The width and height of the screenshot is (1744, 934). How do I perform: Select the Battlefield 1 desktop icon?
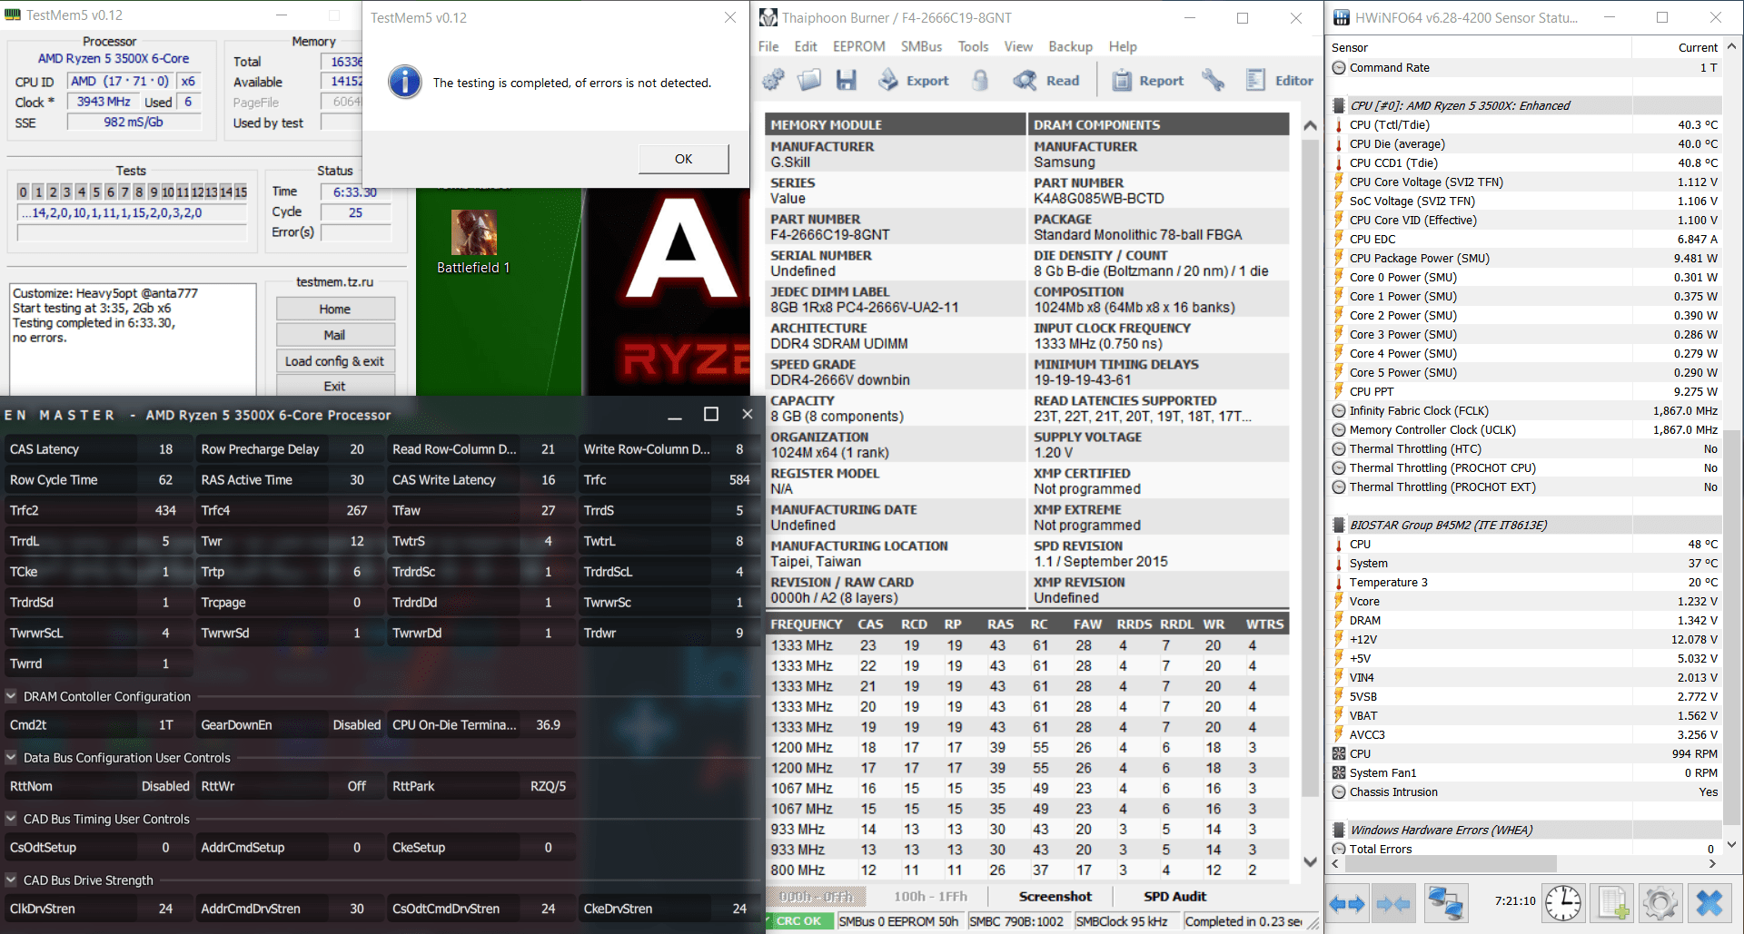tap(473, 241)
